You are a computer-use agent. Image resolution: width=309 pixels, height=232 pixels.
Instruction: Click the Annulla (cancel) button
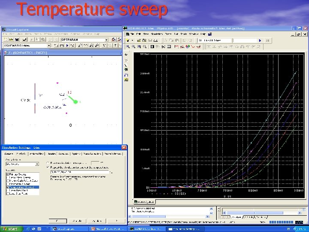click(77, 221)
